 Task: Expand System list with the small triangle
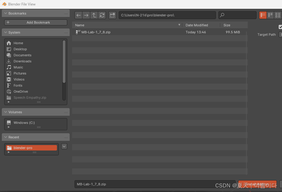[8, 102]
